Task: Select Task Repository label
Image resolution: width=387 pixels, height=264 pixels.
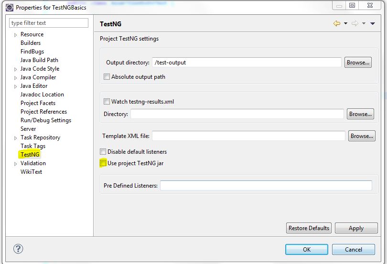Action: (x=41, y=137)
